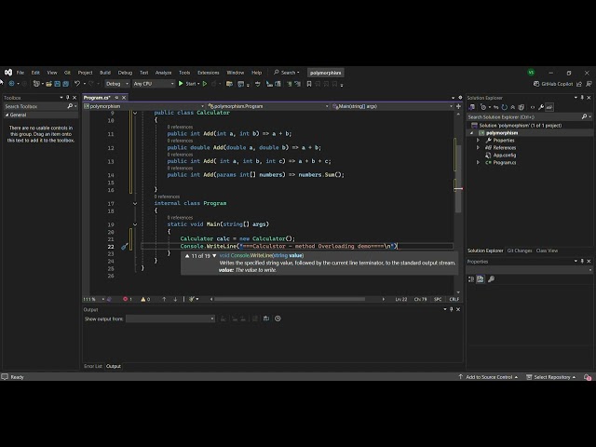Screen dimensions: 596x447
Task: Click the comment selection icon in toolbar
Action: click(x=290, y=84)
